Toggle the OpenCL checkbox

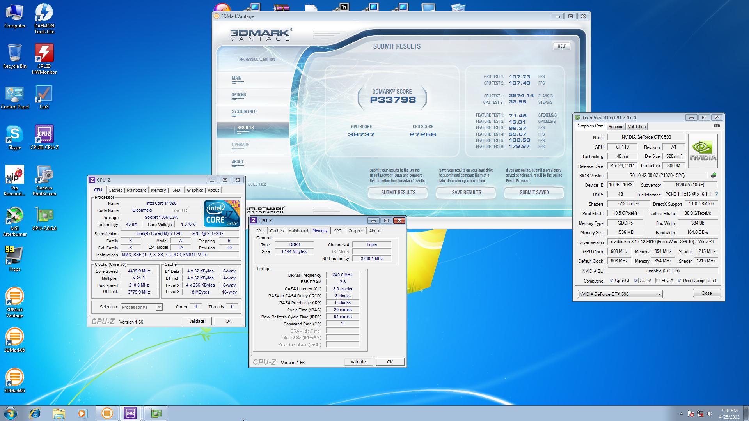(611, 281)
